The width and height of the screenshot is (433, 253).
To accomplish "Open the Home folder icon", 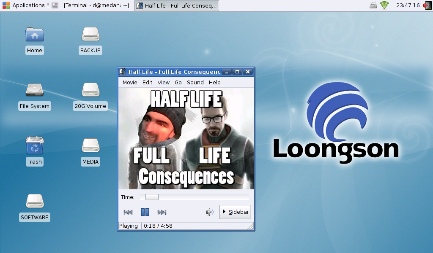I will [x=35, y=35].
